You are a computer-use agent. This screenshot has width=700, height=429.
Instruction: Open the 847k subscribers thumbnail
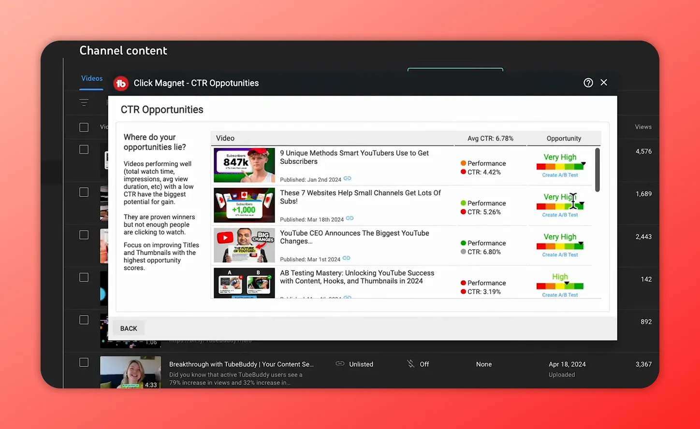(x=244, y=165)
